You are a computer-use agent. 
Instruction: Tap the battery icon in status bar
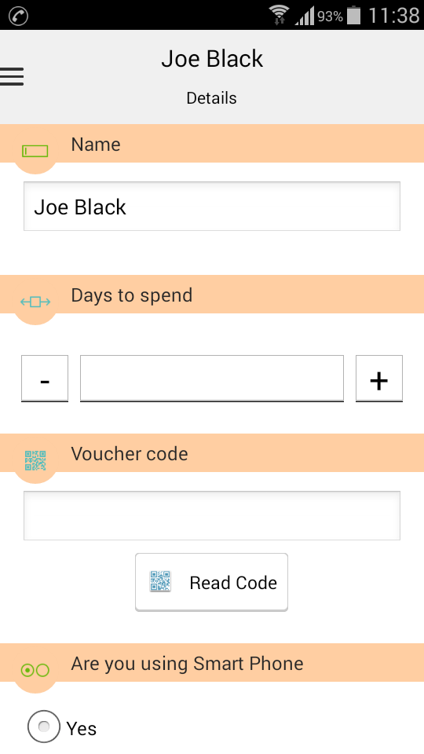[x=354, y=15]
